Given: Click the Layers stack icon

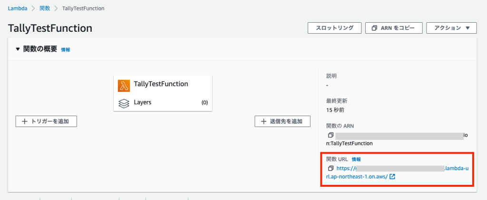Looking at the screenshot, I should (x=124, y=103).
